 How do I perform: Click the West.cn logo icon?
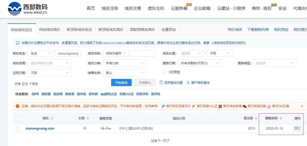[15, 9]
